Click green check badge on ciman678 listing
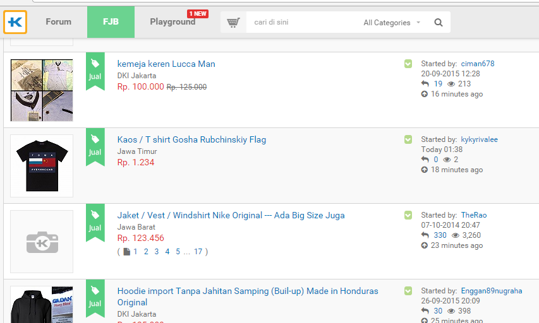 coord(408,64)
